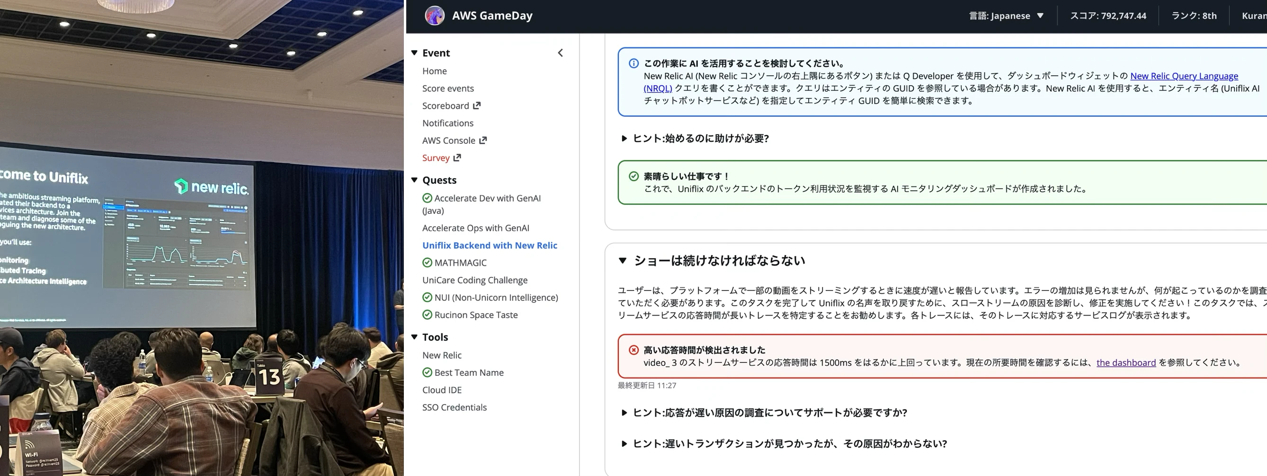Open the red Survey link
1267x476 pixels.
coord(436,158)
